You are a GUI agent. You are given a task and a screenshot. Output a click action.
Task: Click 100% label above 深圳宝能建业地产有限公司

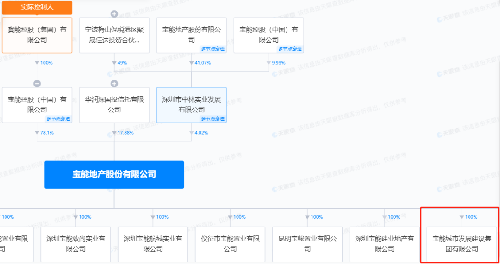coord(394,217)
